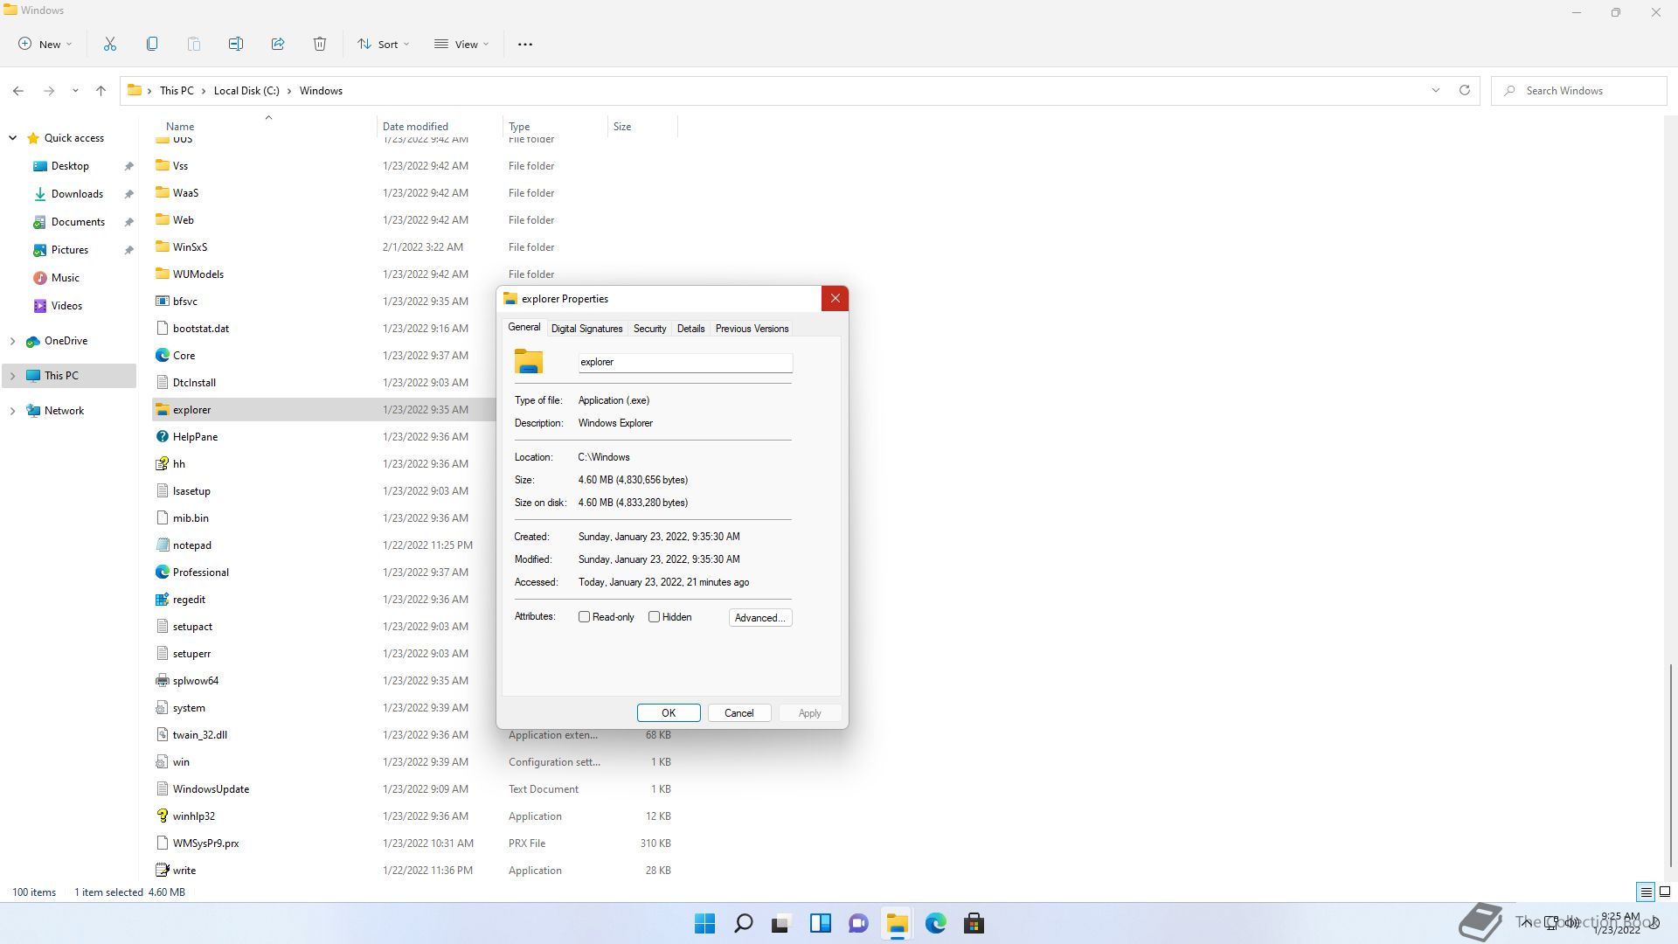Open Advanced attributes dialog

pyautogui.click(x=760, y=618)
